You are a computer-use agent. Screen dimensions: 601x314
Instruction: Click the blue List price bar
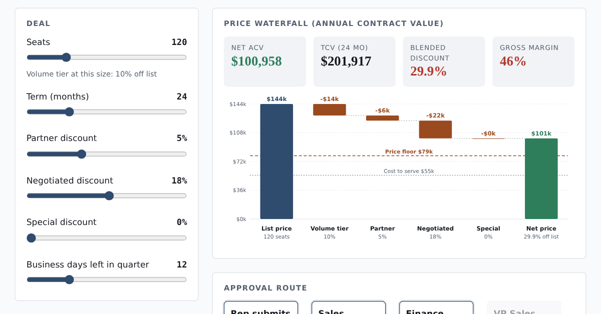[x=276, y=161]
